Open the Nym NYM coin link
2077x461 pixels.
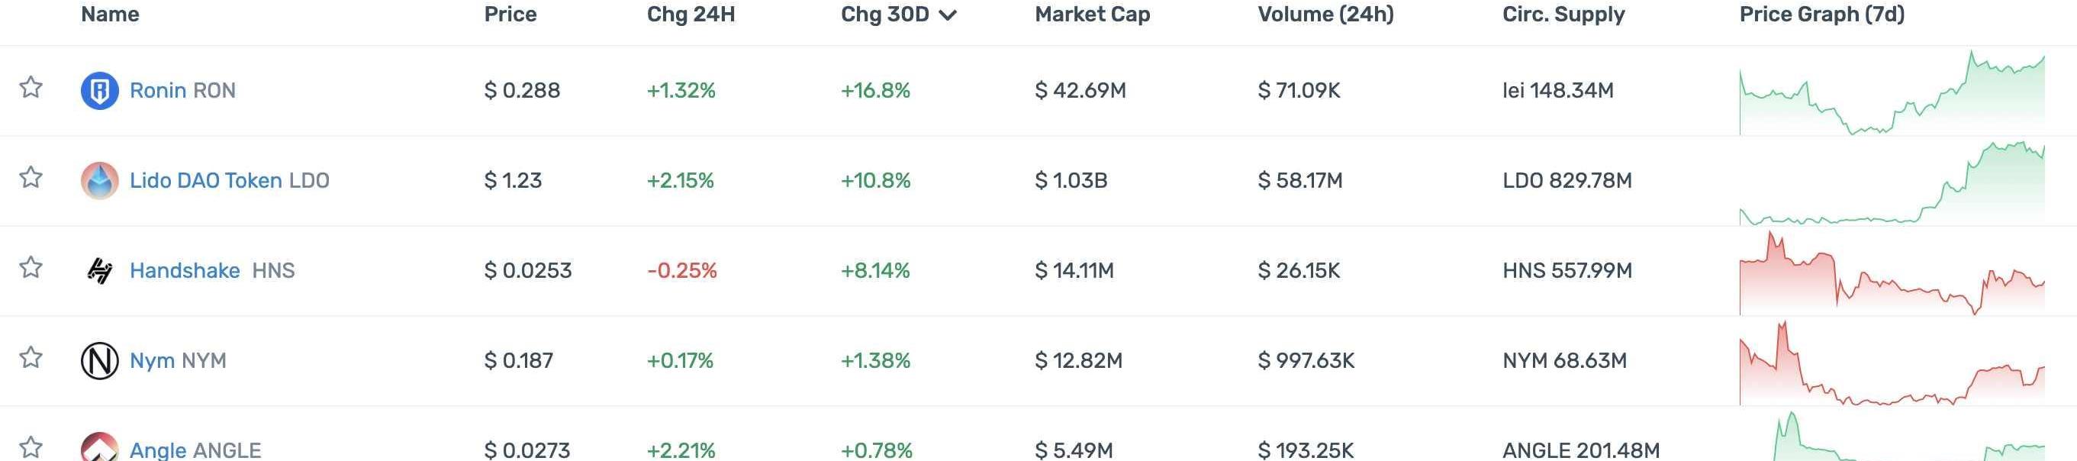coord(177,360)
